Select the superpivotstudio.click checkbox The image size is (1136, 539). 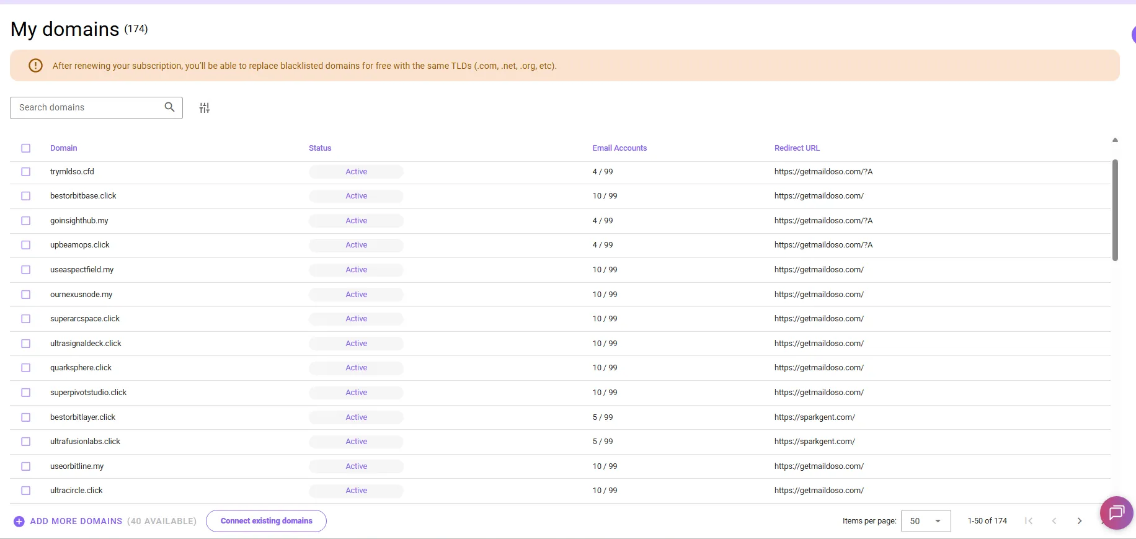25,393
